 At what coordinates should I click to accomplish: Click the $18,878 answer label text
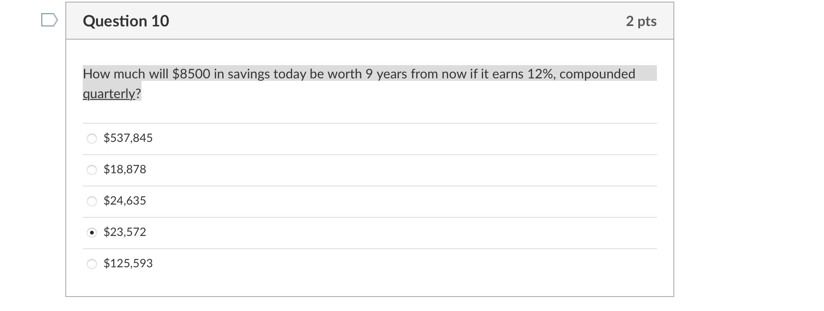point(125,169)
